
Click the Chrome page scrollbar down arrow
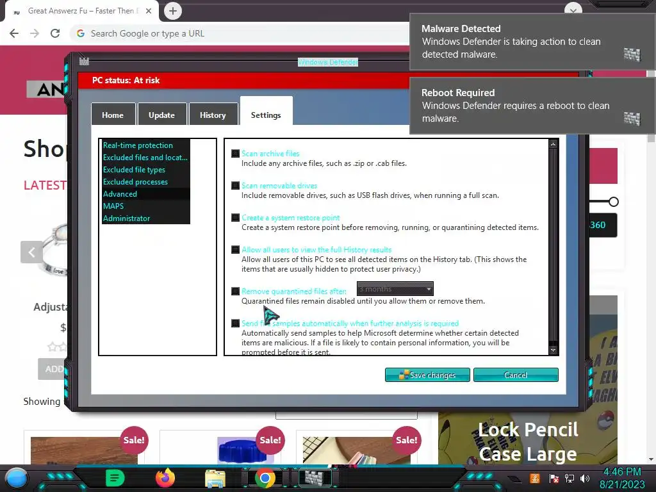(x=651, y=459)
